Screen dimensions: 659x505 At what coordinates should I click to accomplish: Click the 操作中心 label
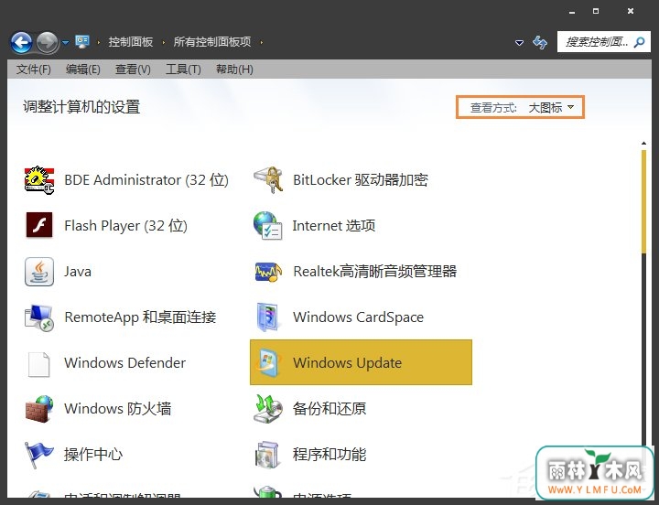pyautogui.click(x=93, y=454)
